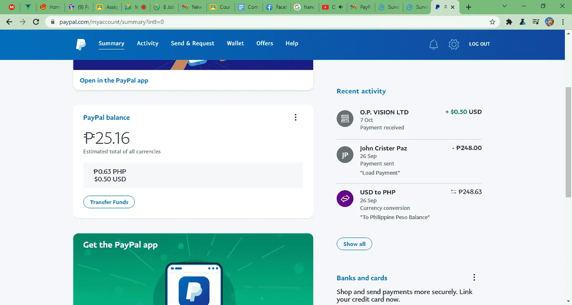Open the Chrome Labs flask icon

[522, 22]
